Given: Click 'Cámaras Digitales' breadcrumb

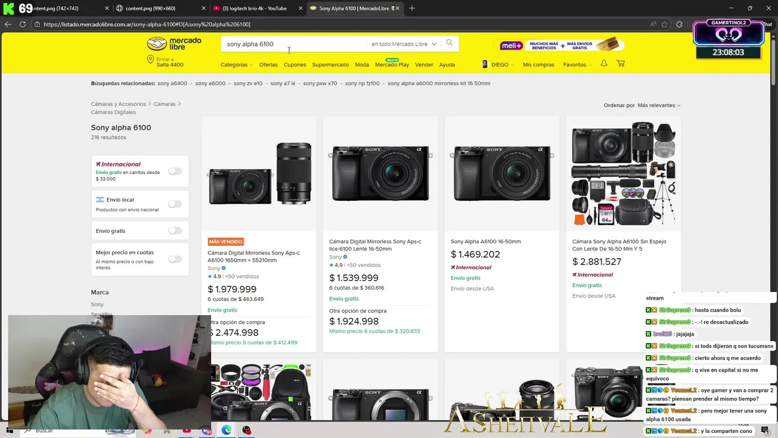Looking at the screenshot, I should 114,112.
